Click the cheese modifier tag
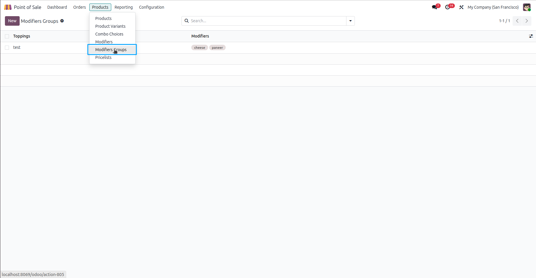 [x=199, y=48]
